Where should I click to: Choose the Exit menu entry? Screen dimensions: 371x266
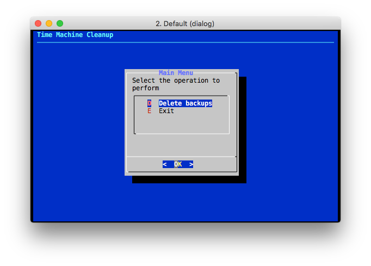tap(166, 111)
